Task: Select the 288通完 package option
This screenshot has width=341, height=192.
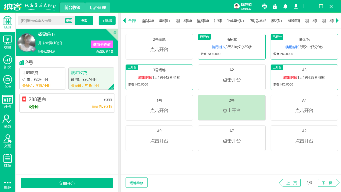Action: click(x=67, y=103)
